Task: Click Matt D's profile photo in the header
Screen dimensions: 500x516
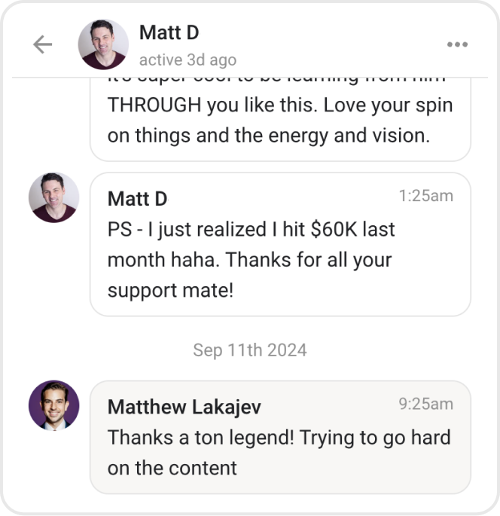Action: [103, 44]
